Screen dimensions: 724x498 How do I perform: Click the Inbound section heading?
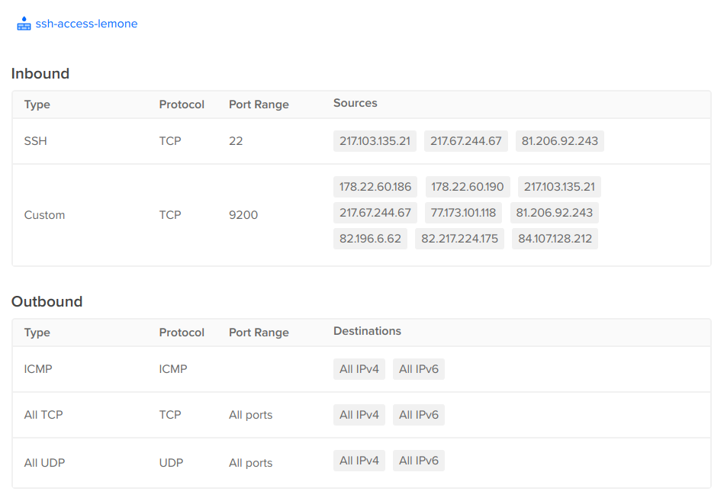[40, 73]
